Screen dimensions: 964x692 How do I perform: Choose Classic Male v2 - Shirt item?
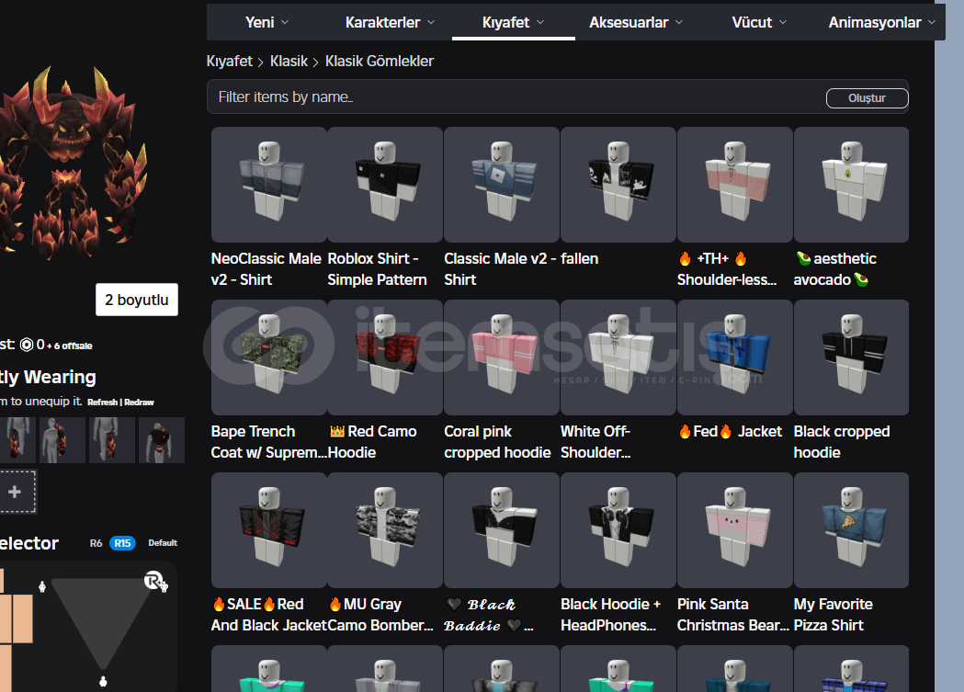[x=502, y=185]
